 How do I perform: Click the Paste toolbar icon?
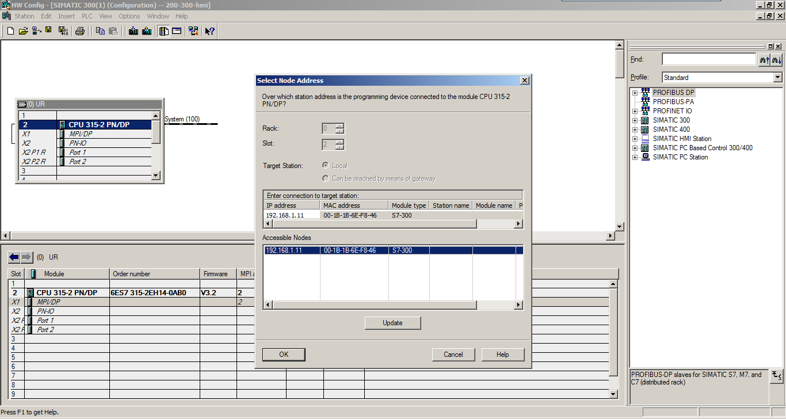(x=113, y=31)
